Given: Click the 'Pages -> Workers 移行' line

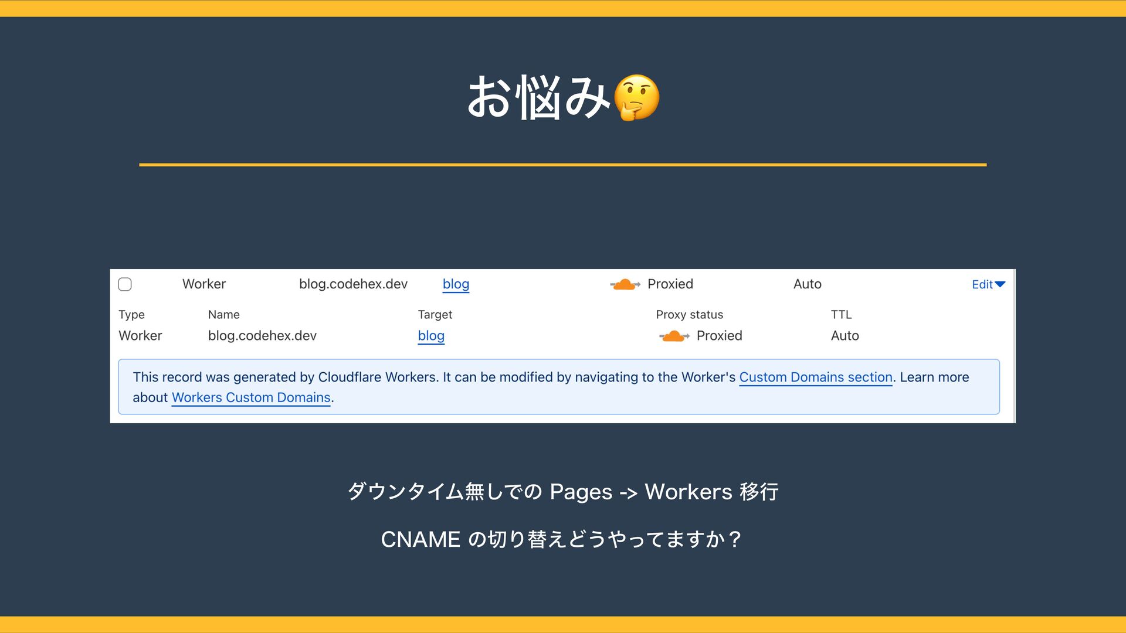Looking at the screenshot, I should pyautogui.click(x=563, y=492).
